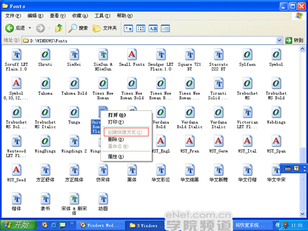The width and height of the screenshot is (308, 231).
Task: Click Show Desktop quick launch icon
Action: (63, 225)
